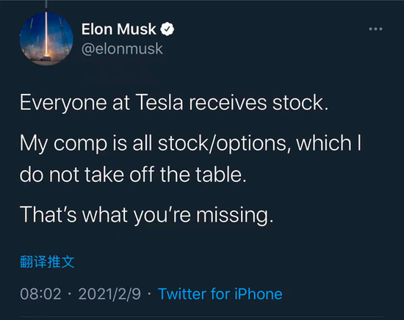Open the @elonmusk handle
The height and width of the screenshot is (320, 404).
pyautogui.click(x=122, y=48)
